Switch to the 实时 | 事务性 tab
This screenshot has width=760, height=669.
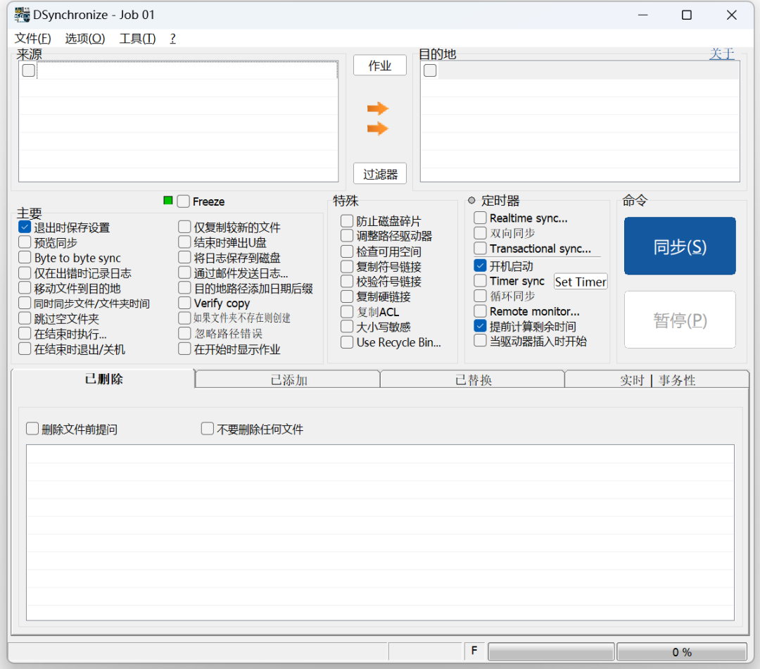[657, 380]
